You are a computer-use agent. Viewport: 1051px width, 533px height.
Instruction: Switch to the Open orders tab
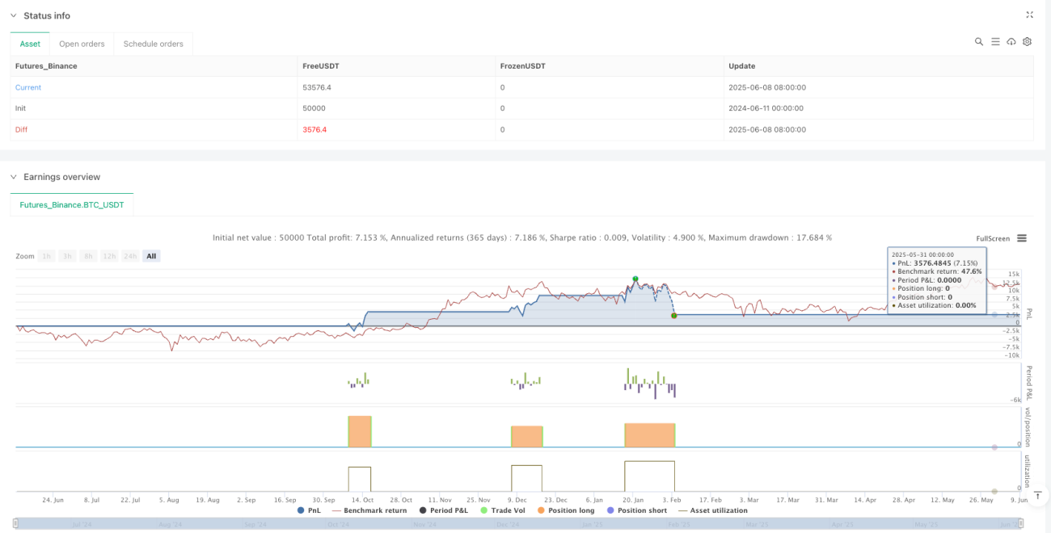point(82,44)
